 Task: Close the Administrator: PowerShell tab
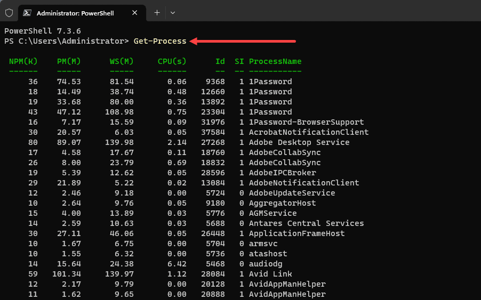coord(135,13)
